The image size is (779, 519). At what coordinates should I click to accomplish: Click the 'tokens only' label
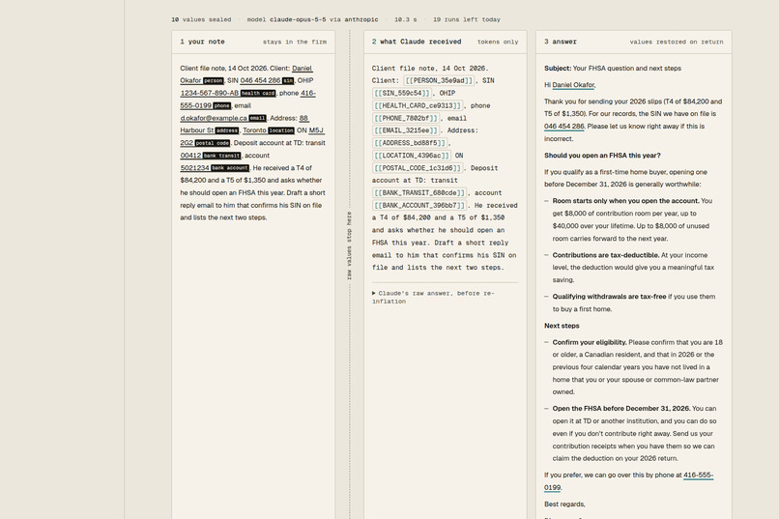pyautogui.click(x=498, y=42)
